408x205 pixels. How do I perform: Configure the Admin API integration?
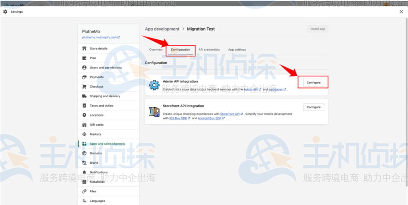[x=313, y=83]
